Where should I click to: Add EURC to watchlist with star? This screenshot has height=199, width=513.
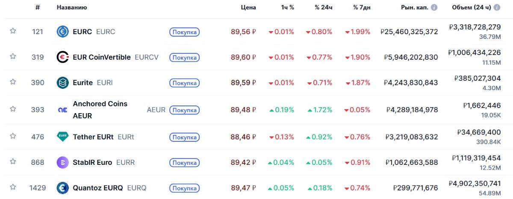(13, 31)
